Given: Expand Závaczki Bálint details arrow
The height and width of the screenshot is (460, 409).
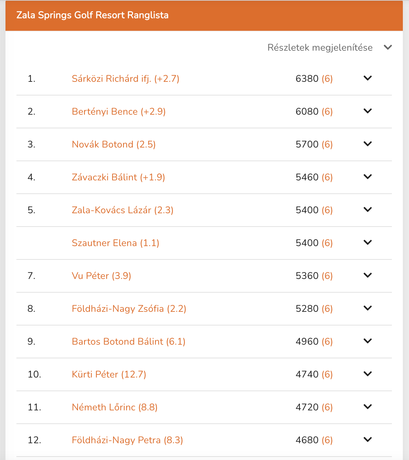Looking at the screenshot, I should click(368, 177).
